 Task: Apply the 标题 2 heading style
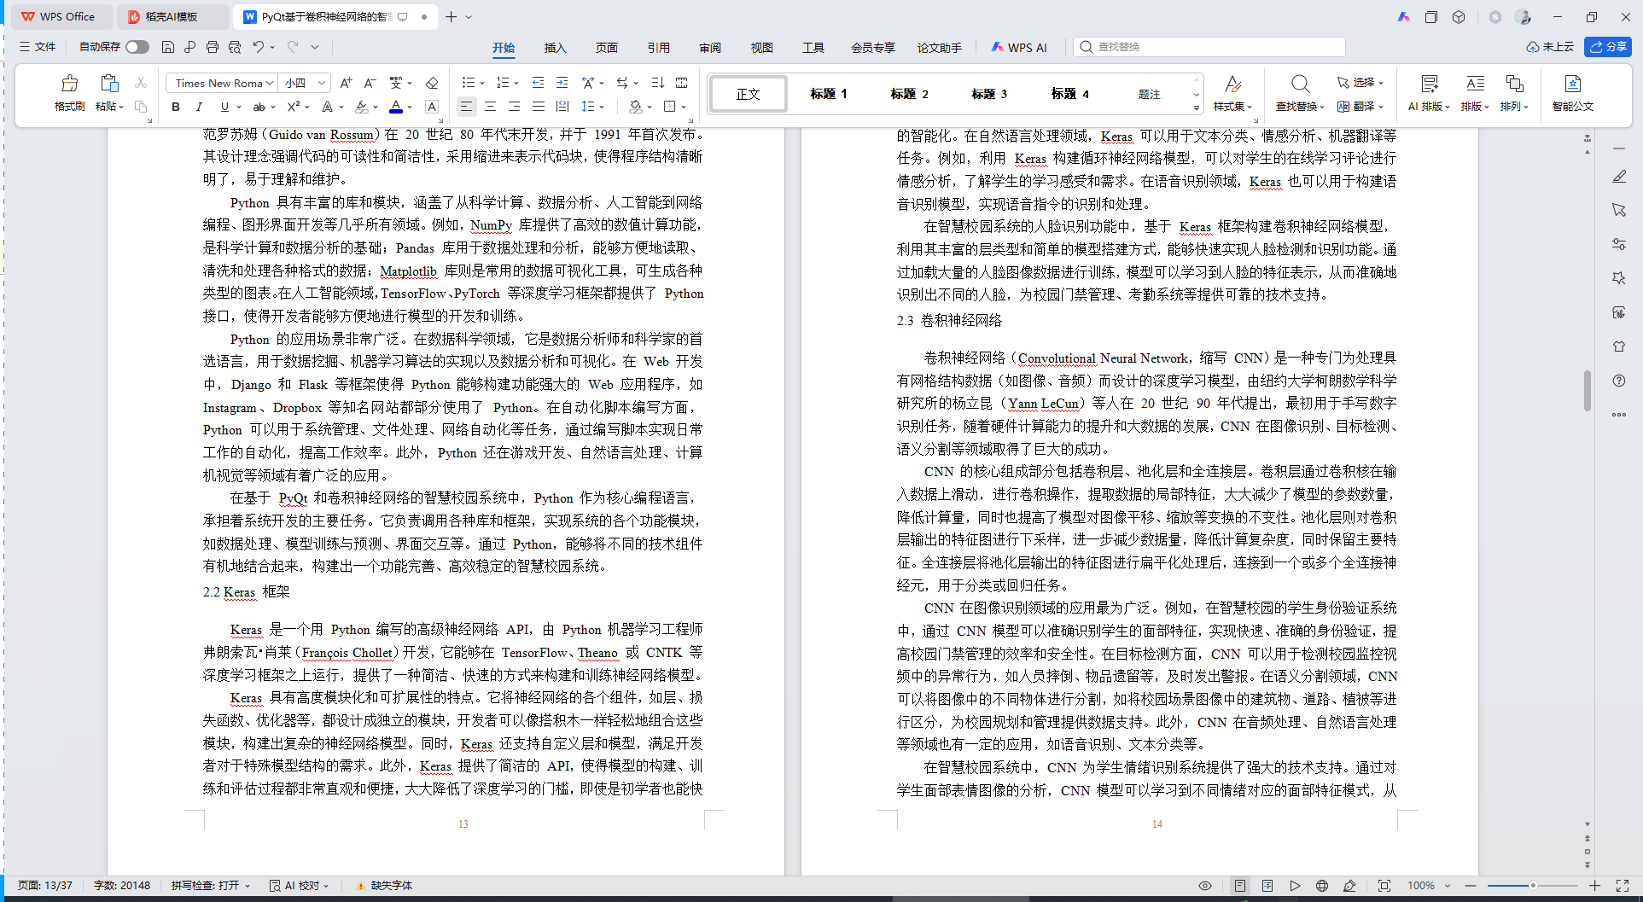coord(909,94)
